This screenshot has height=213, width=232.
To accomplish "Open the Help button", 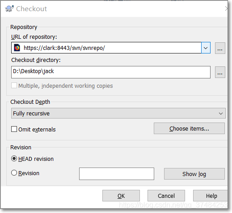I will 211,196.
